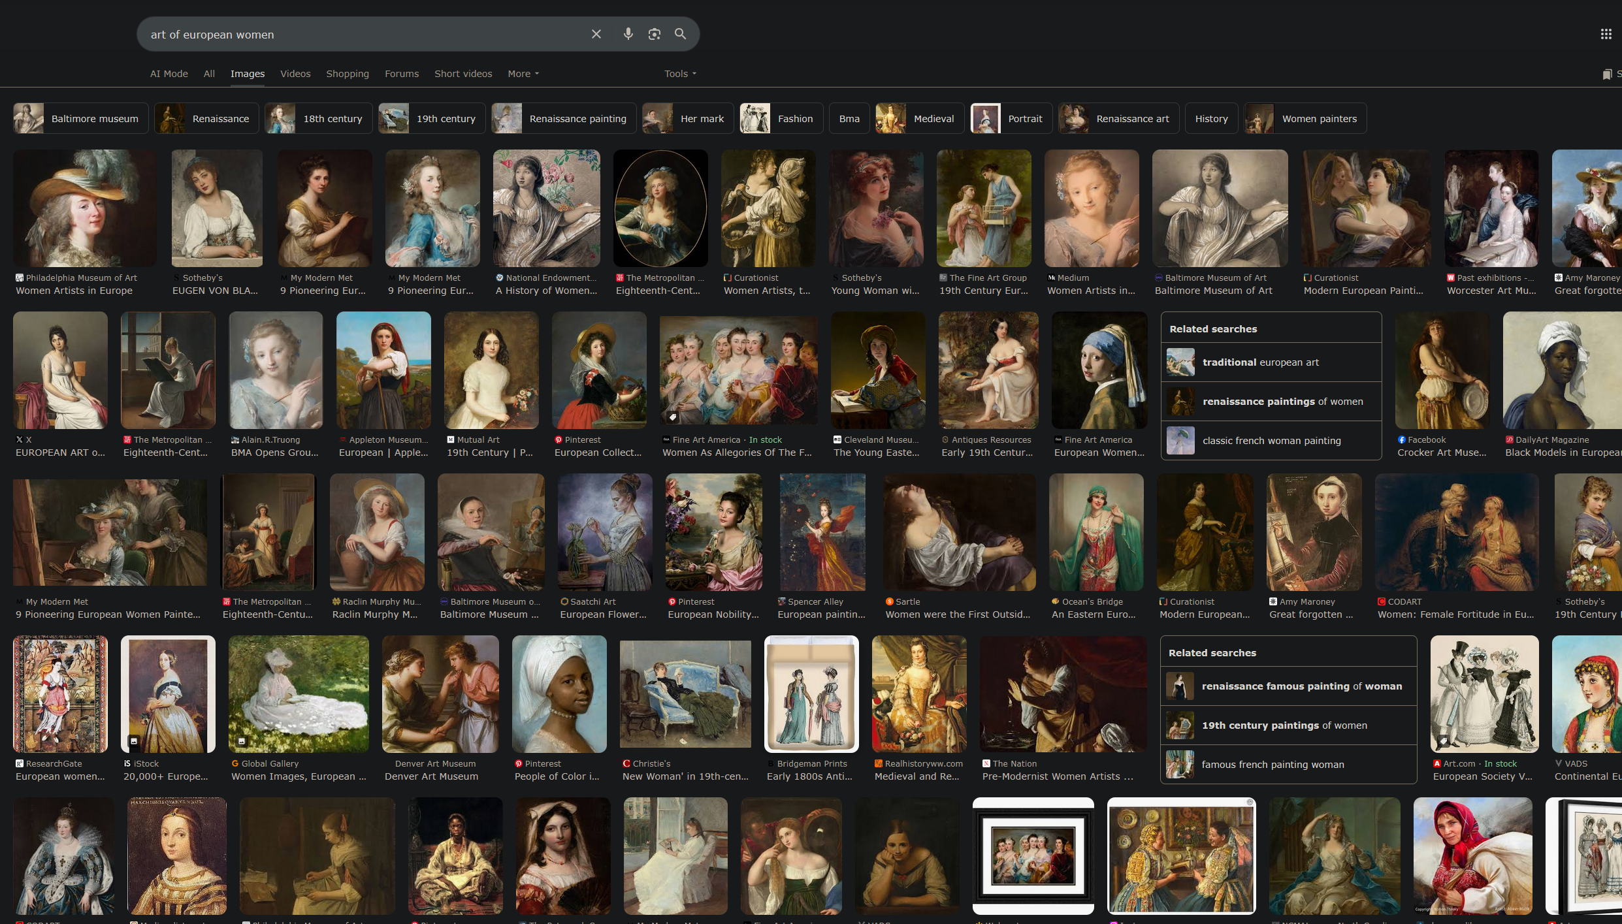The image size is (1622, 924).
Task: Open related search famous french painting woman
Action: point(1272,765)
